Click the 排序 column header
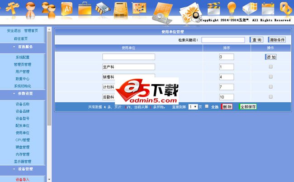294x182 pixels. (x=227, y=48)
